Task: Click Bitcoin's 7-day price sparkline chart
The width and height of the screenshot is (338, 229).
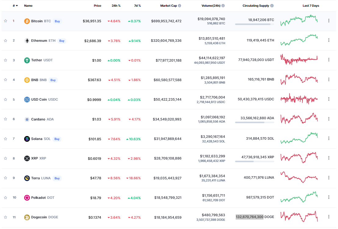Action: 299,20
